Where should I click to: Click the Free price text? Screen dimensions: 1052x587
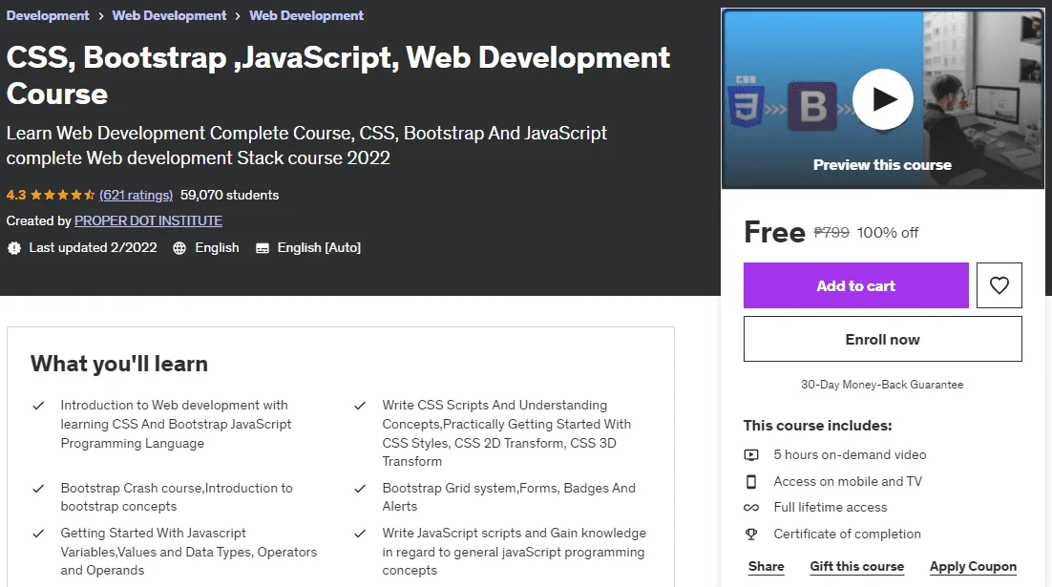click(x=774, y=232)
